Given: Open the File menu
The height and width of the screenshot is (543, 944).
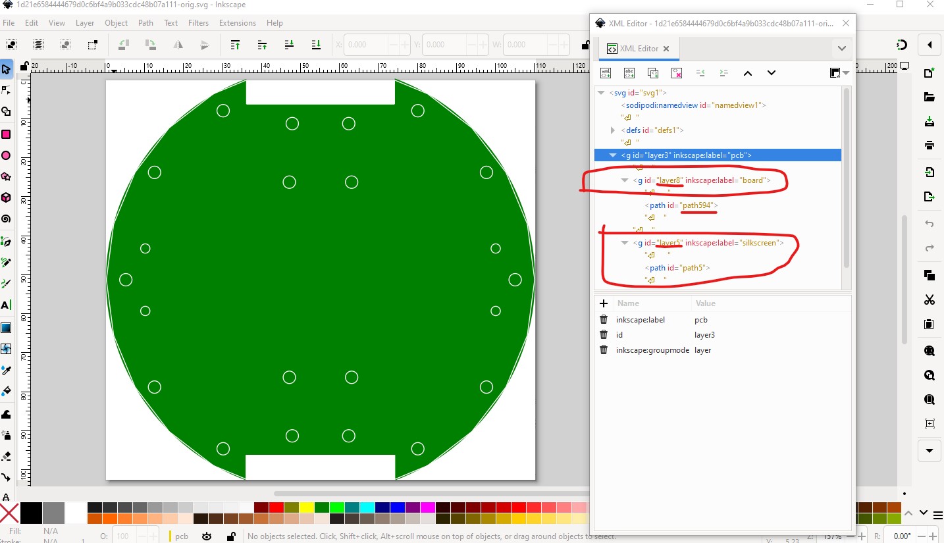Looking at the screenshot, I should (x=9, y=23).
